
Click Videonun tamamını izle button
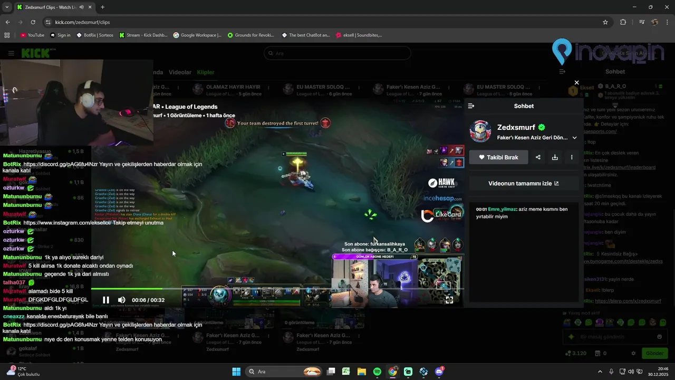[x=524, y=184]
